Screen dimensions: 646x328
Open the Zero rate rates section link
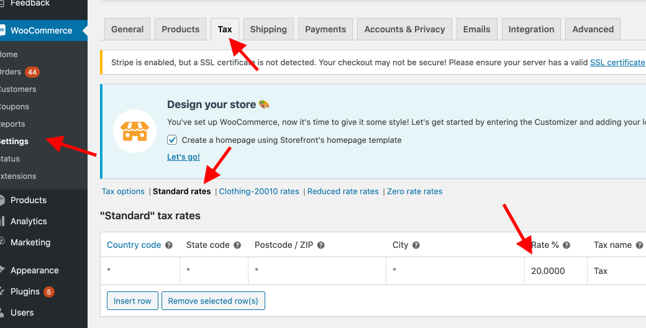coord(415,191)
